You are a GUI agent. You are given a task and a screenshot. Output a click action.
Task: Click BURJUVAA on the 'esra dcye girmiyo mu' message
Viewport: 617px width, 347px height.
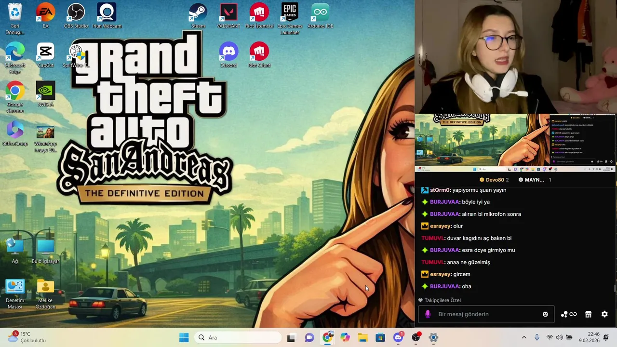(444, 250)
